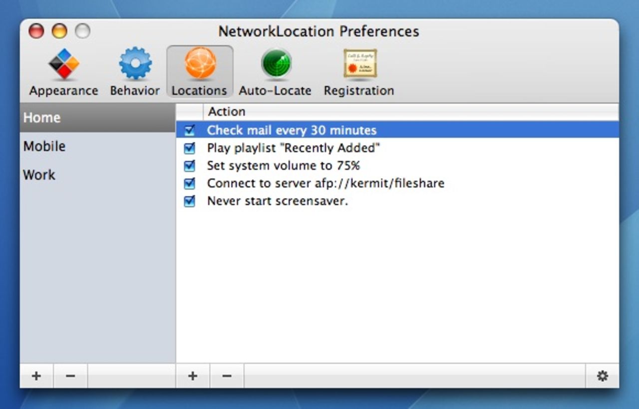Remove an action with the minus button
Image resolution: width=639 pixels, height=409 pixels.
pyautogui.click(x=227, y=375)
